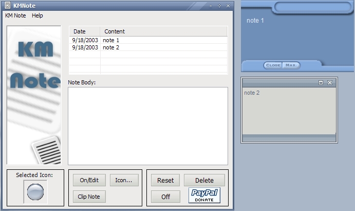Select the 'note 1' row content
355x211 pixels.
[x=110, y=40]
